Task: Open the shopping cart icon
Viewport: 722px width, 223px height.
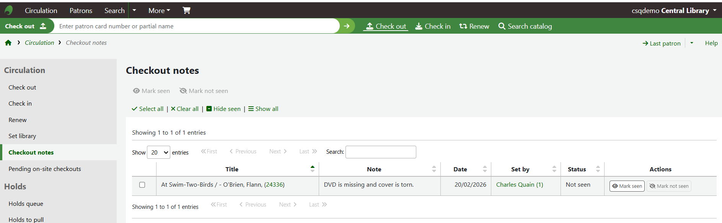Action: click(186, 10)
